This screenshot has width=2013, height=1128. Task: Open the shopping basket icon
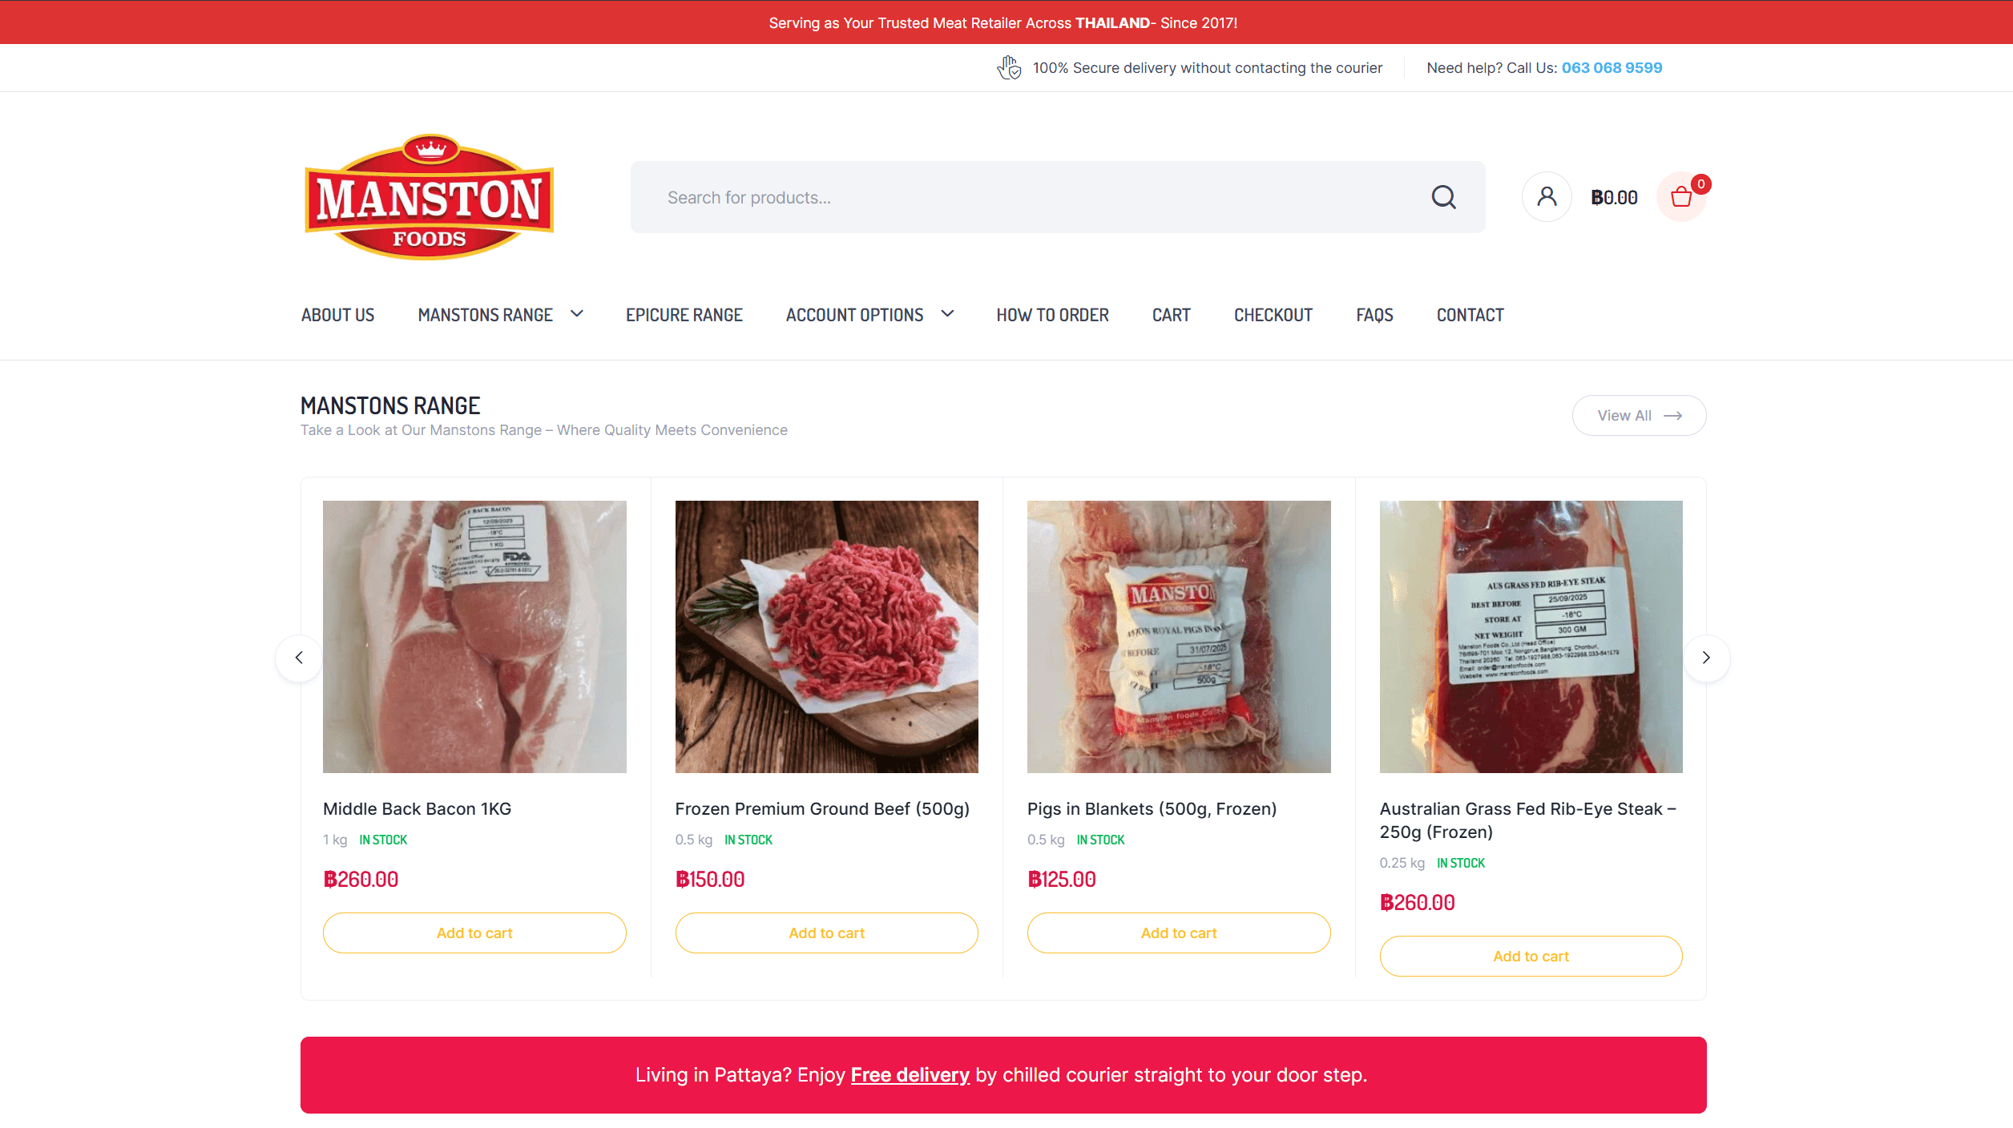(1681, 197)
